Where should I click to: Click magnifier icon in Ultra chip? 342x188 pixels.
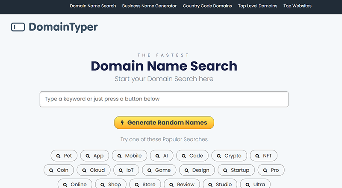click(248, 185)
